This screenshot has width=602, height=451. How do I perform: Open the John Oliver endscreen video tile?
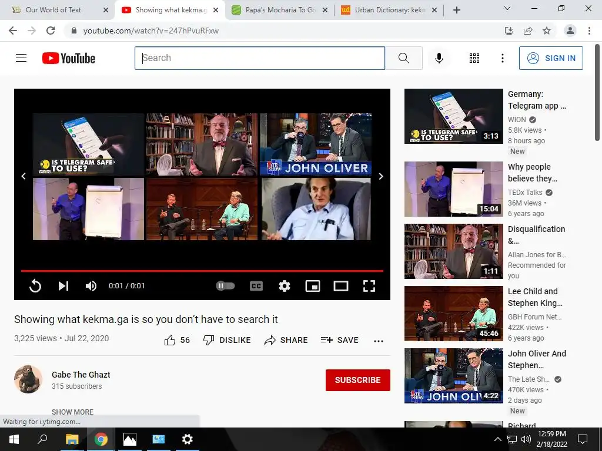pyautogui.click(x=316, y=144)
